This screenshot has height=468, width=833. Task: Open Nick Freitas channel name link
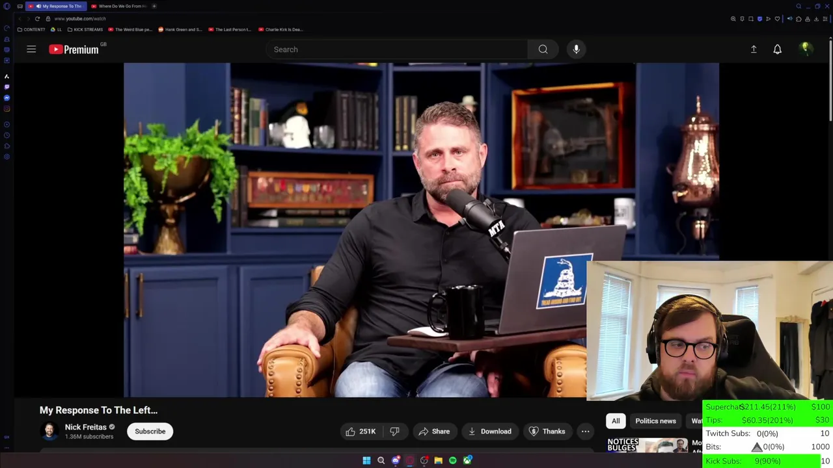85,427
